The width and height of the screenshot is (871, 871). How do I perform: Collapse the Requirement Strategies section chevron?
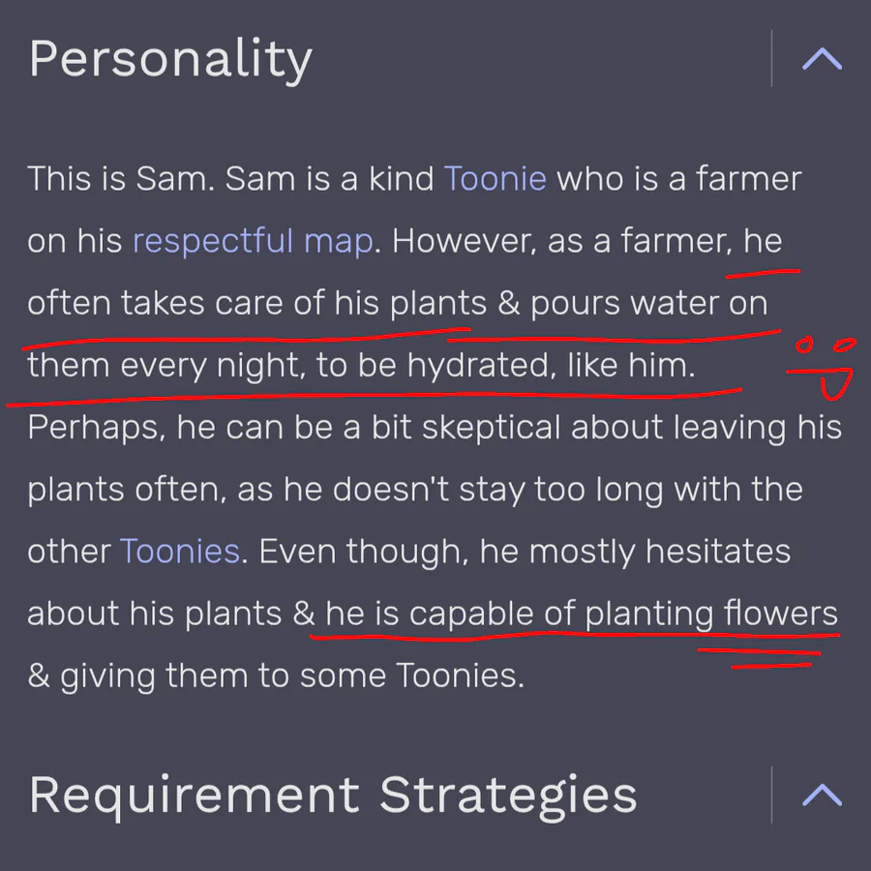click(x=822, y=796)
